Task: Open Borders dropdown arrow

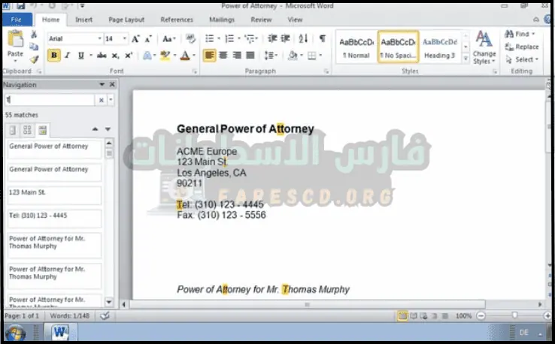Action: (320, 56)
